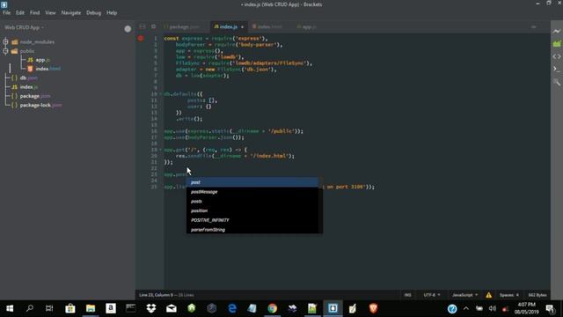Open the Debug menu

(93, 12)
